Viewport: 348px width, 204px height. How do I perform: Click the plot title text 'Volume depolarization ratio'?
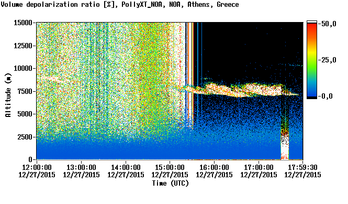(50, 4)
